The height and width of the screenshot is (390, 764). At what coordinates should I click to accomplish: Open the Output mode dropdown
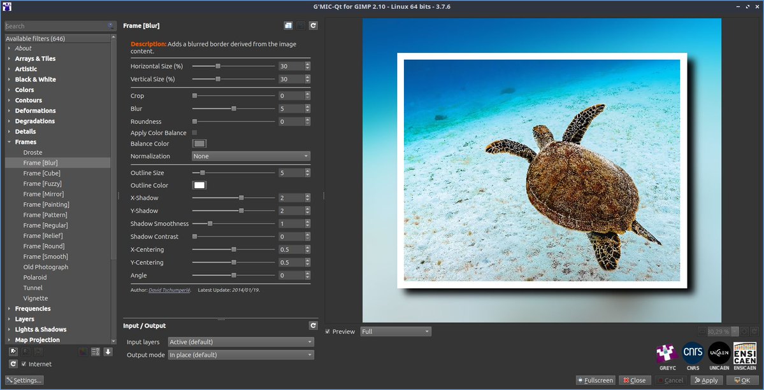tap(241, 355)
